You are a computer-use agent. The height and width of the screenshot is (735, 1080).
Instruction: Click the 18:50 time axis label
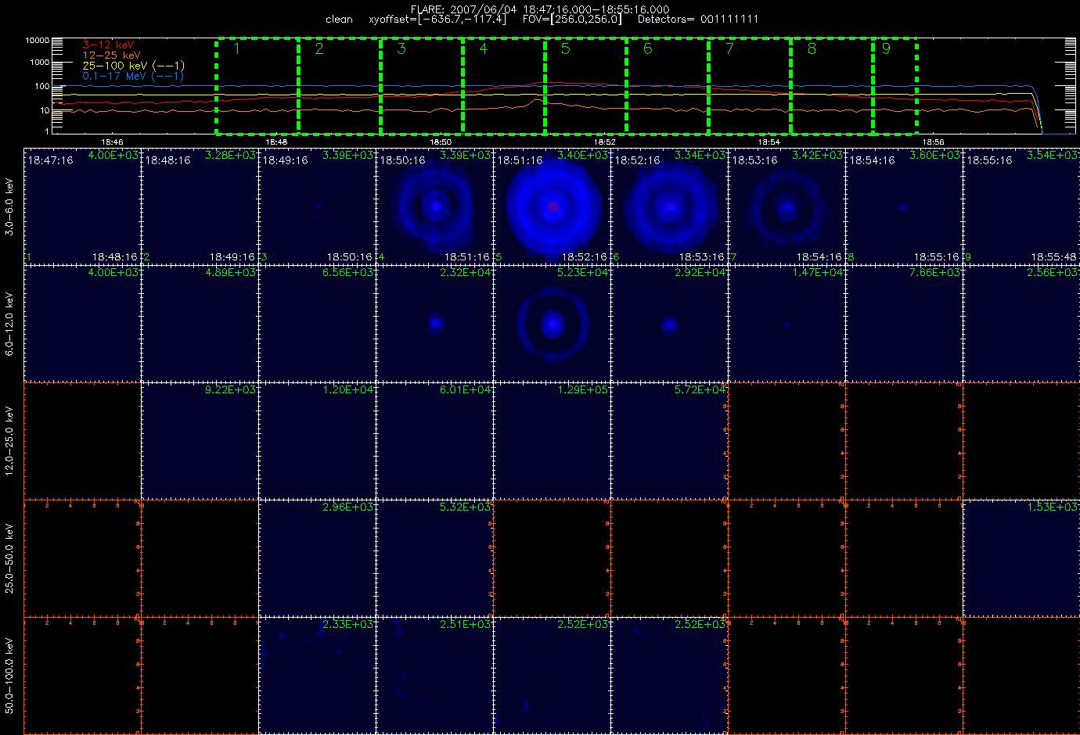441,142
